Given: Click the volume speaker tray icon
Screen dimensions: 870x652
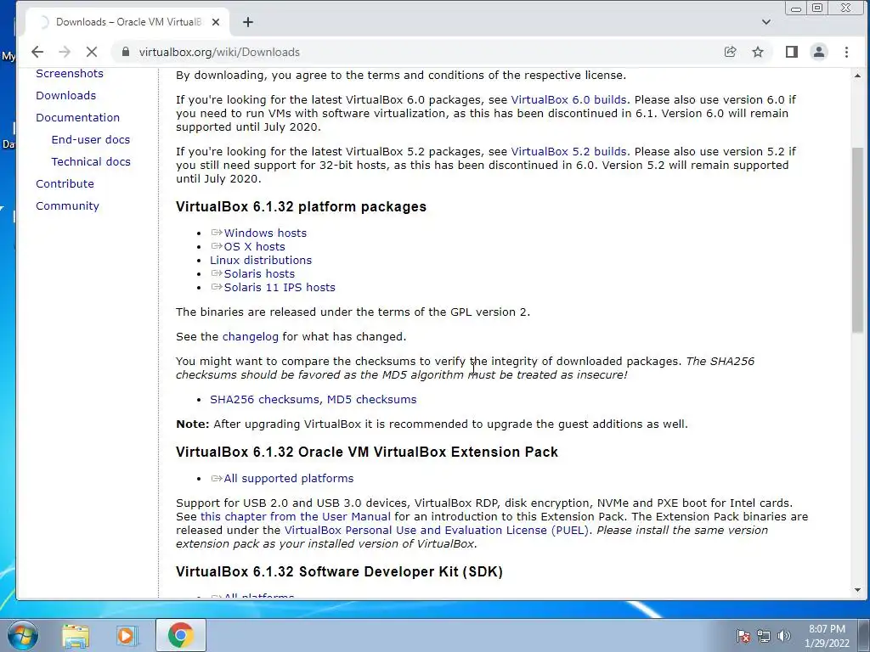Looking at the screenshot, I should click(x=784, y=636).
